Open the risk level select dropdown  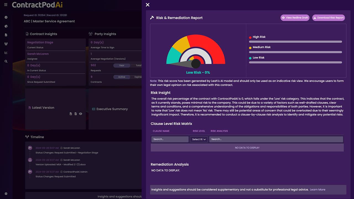(199, 139)
